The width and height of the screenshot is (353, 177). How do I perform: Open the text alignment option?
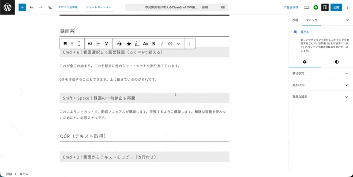98,44
